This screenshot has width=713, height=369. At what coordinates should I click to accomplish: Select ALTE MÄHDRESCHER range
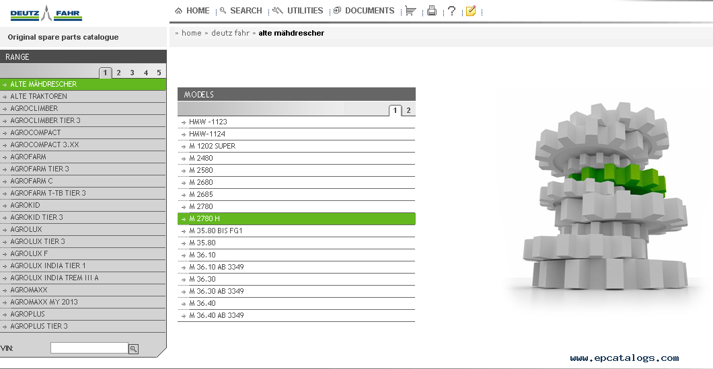click(83, 84)
